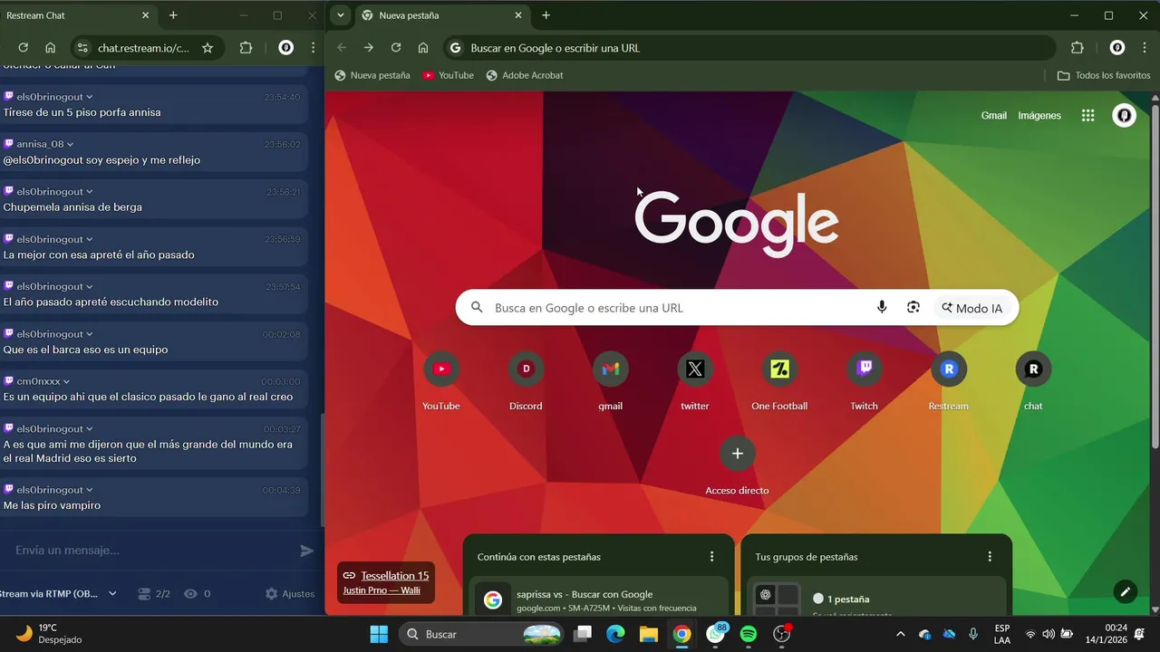This screenshot has width=1160, height=652.
Task: Expand user chevron on 'Chupemela annisa de berga'
Action: tap(89, 192)
